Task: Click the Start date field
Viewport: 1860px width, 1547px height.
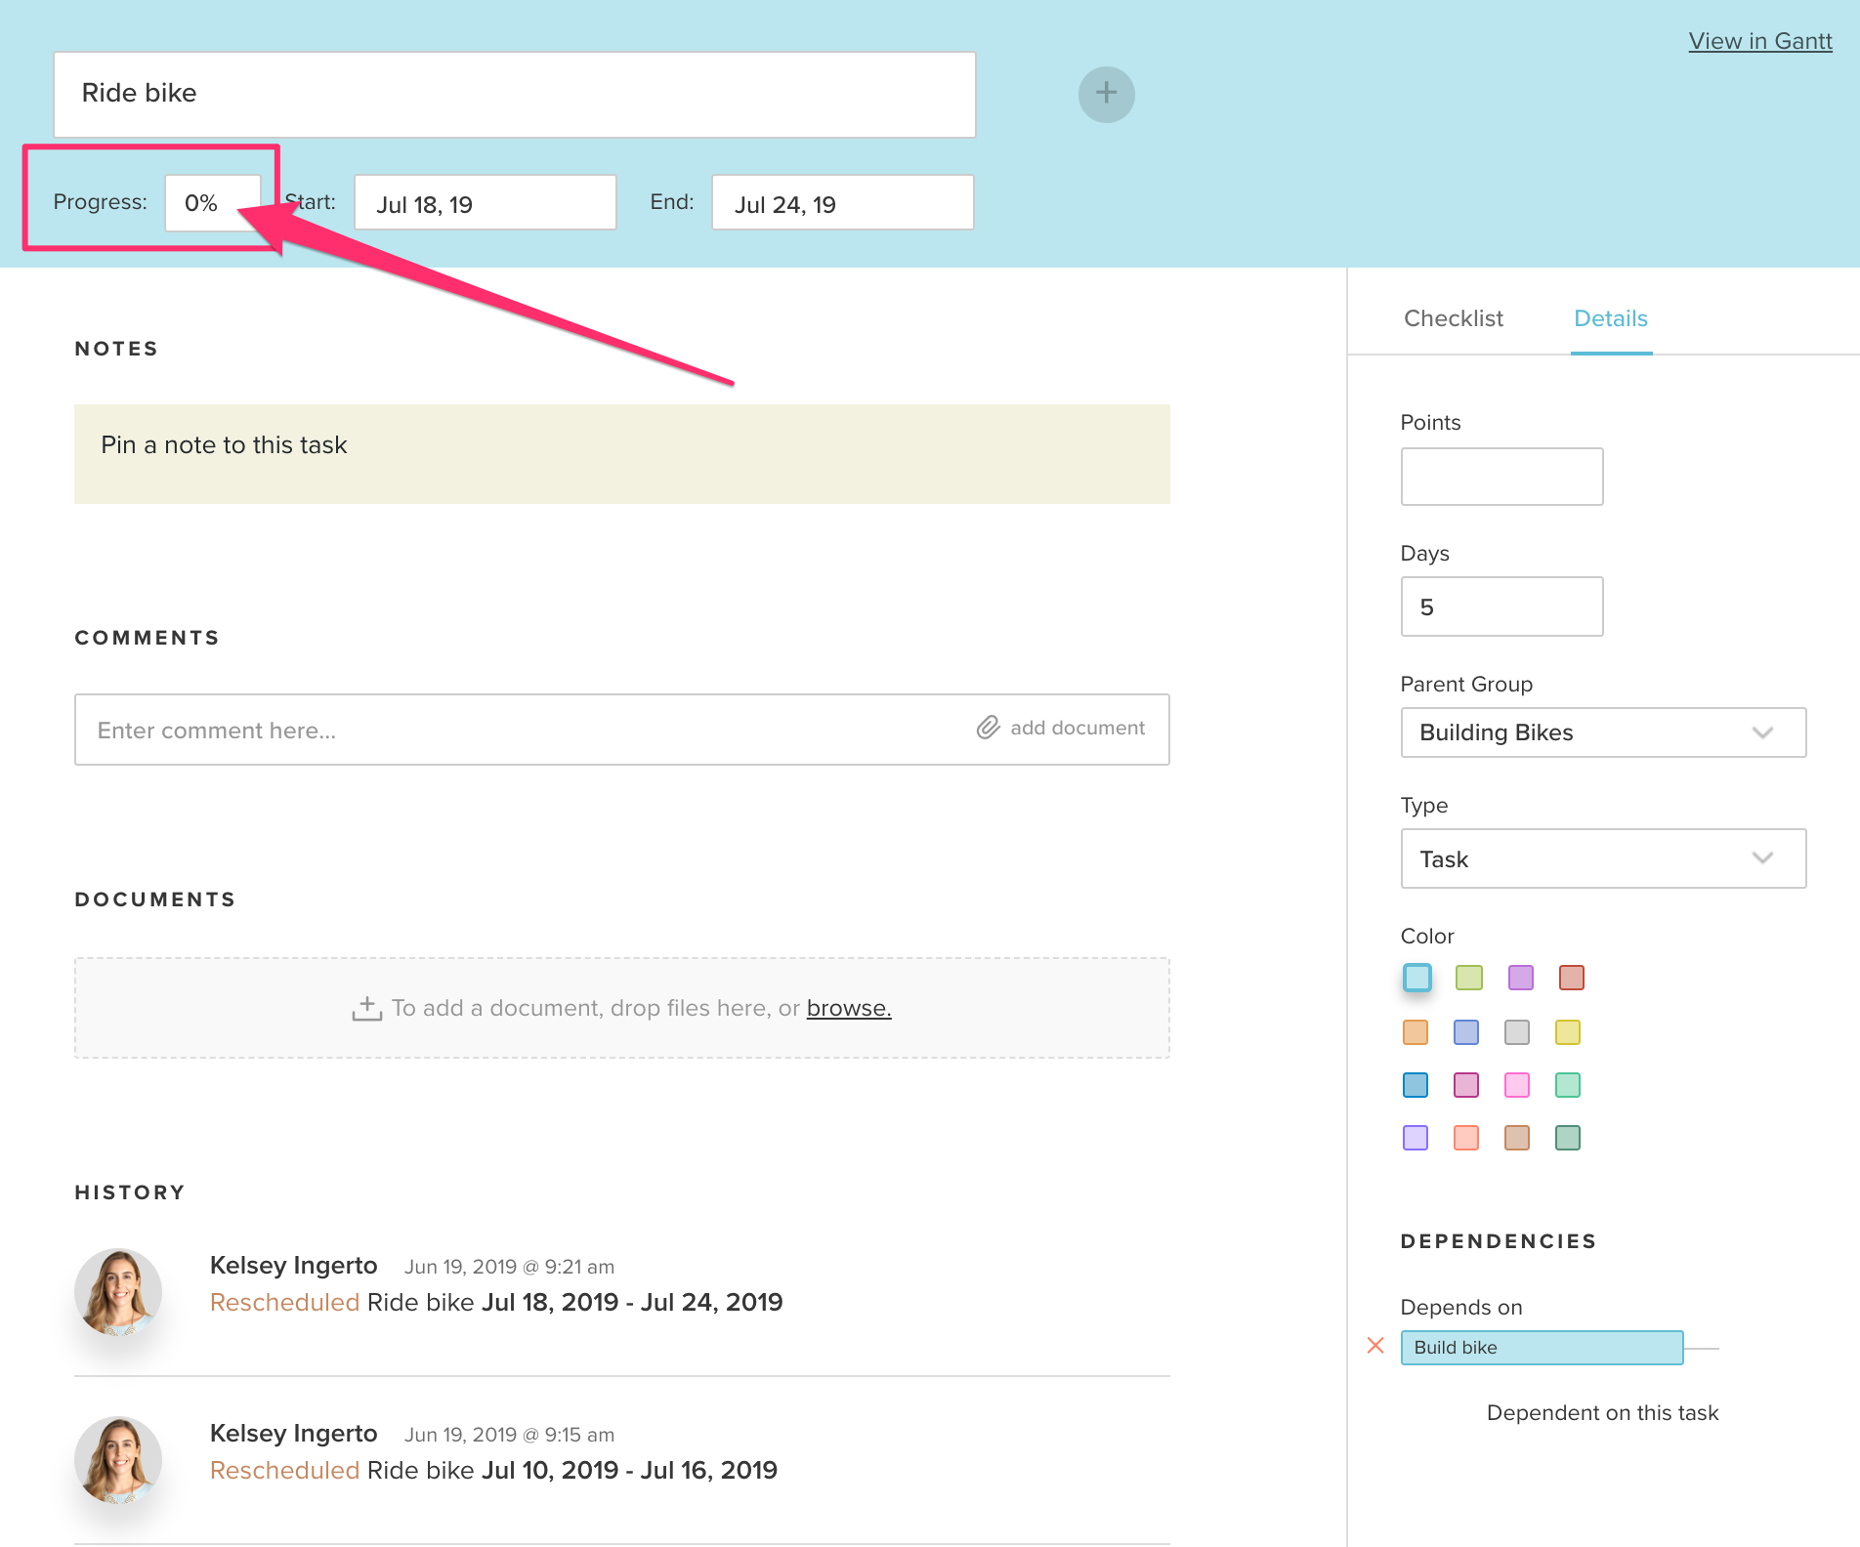Action: tap(484, 202)
